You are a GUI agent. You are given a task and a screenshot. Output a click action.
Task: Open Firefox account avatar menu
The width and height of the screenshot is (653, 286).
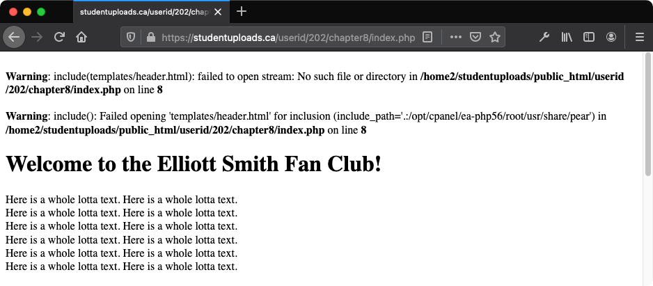click(x=611, y=37)
